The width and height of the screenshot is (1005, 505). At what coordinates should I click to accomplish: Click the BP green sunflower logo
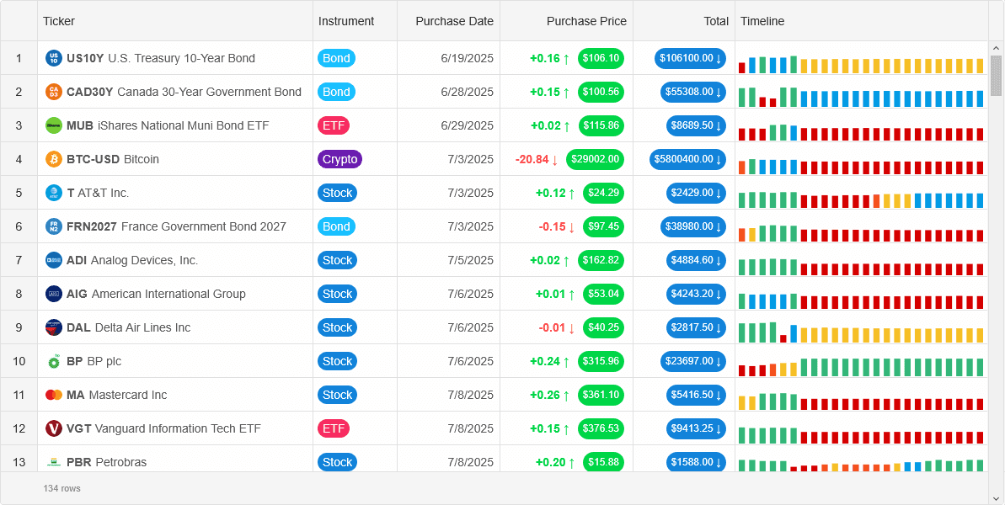point(54,361)
